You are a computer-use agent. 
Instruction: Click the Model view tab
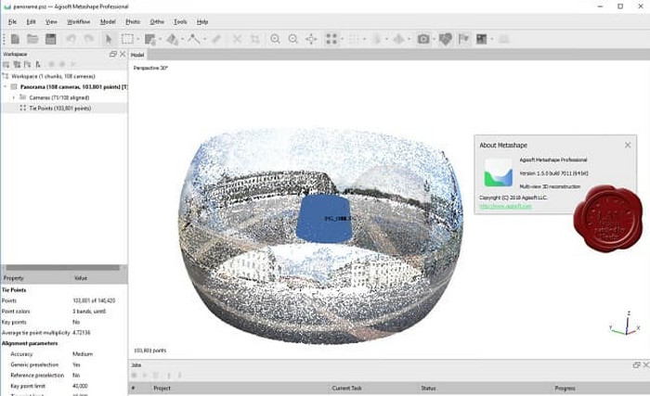pyautogui.click(x=136, y=55)
